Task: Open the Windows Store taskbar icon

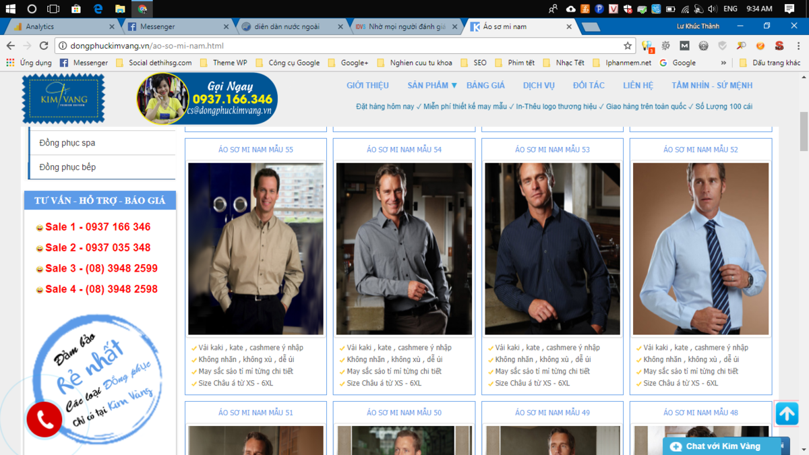Action: (76, 9)
